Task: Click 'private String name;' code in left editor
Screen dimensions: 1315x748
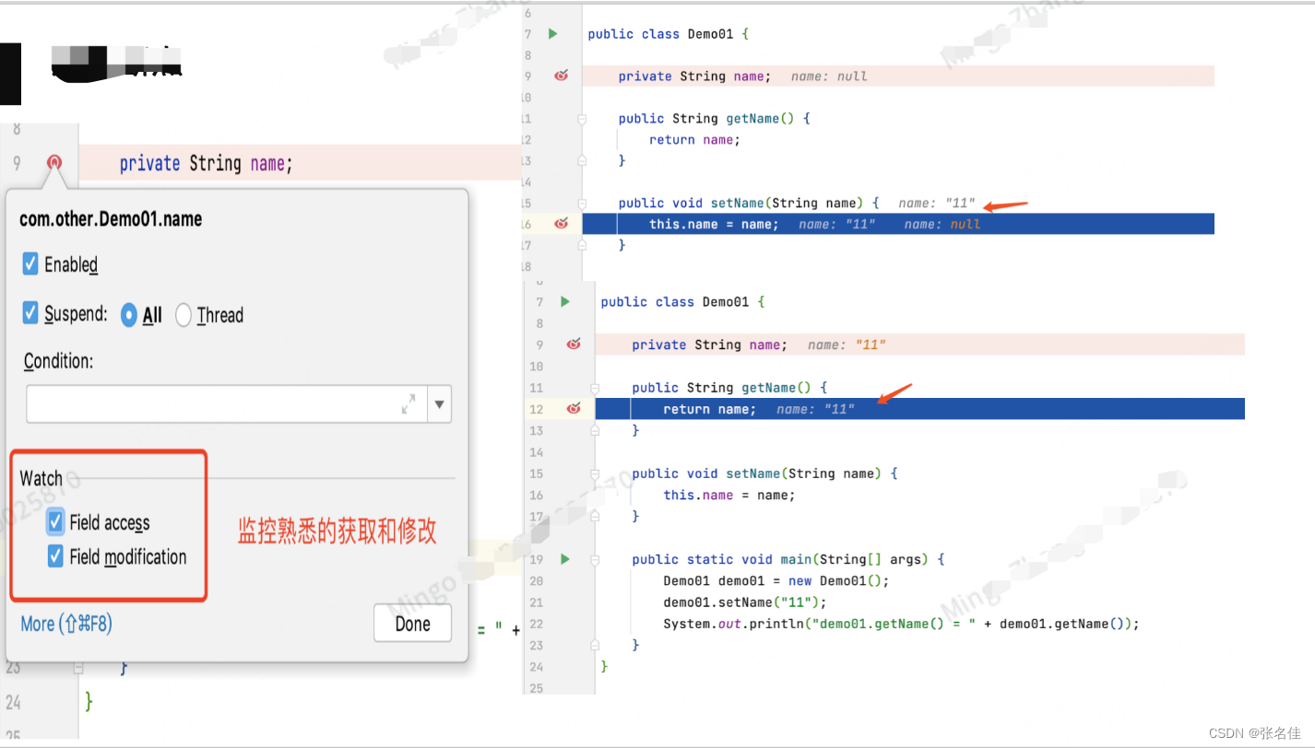Action: [206, 164]
